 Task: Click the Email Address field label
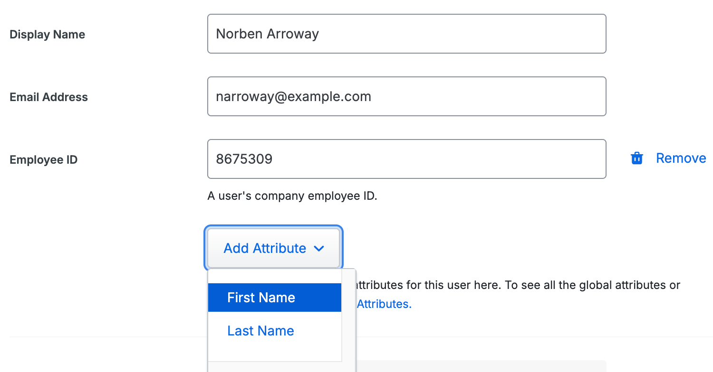click(x=49, y=97)
